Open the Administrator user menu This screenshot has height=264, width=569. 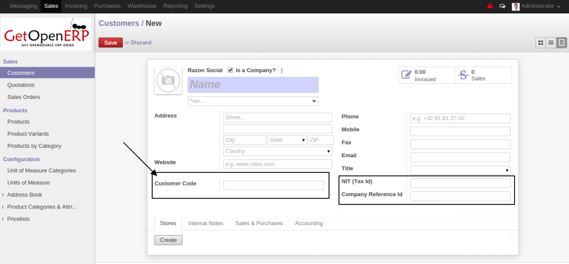[x=540, y=6]
